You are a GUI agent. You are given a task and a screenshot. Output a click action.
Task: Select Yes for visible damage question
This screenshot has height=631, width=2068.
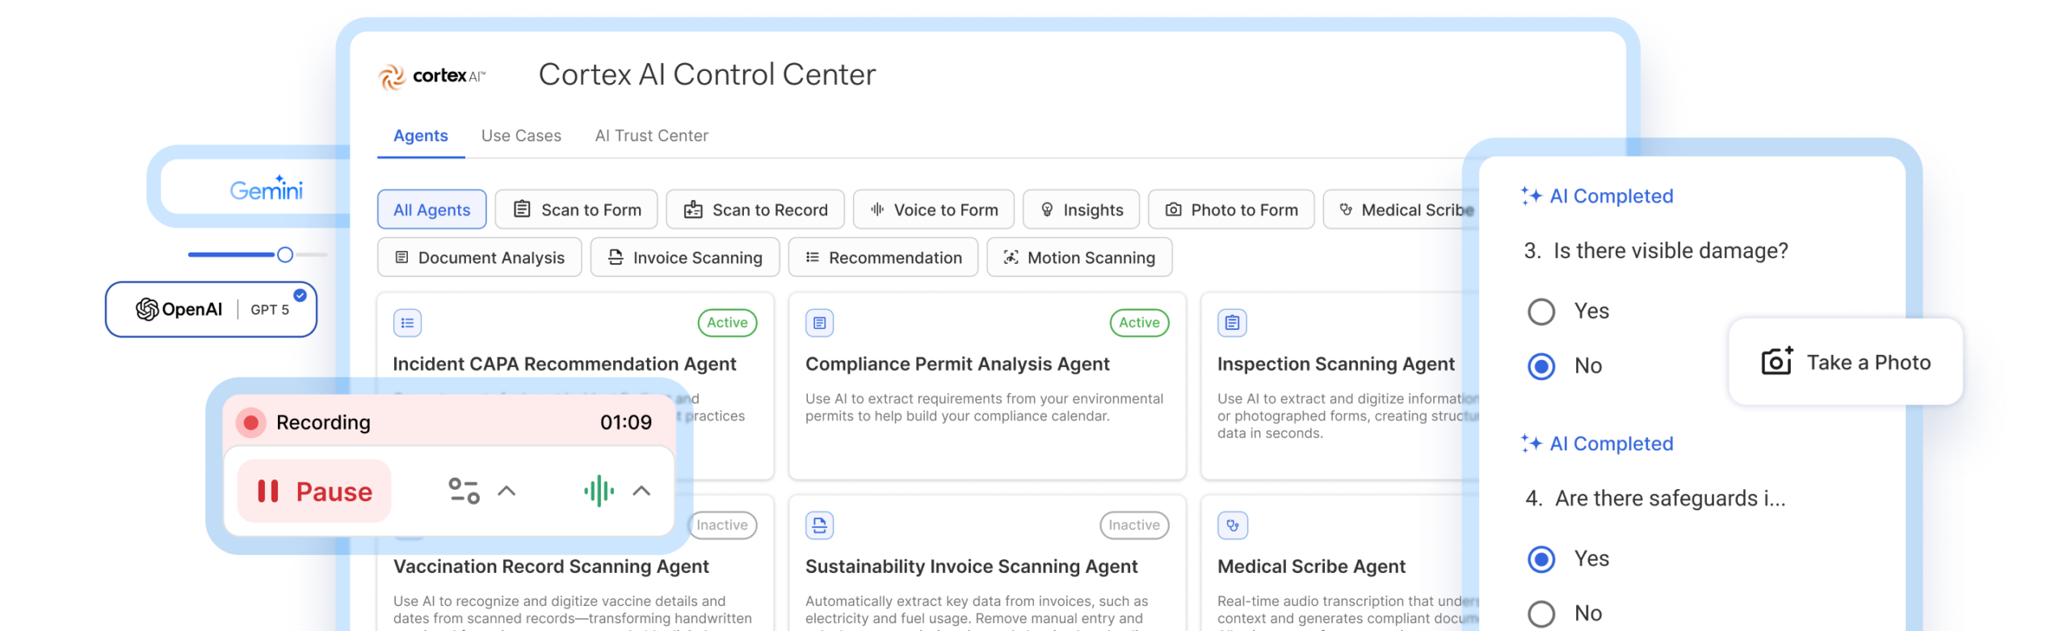pyautogui.click(x=1541, y=311)
